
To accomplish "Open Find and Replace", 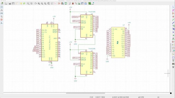I will [x=31, y=4].
